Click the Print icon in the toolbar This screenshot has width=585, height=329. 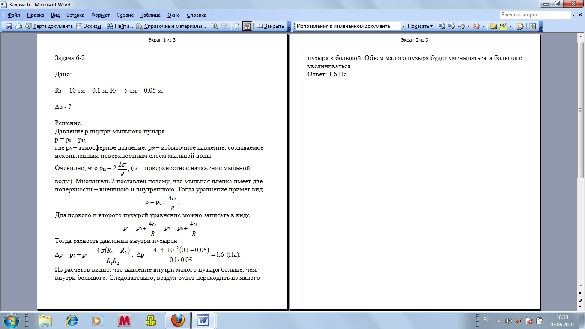tap(18, 26)
